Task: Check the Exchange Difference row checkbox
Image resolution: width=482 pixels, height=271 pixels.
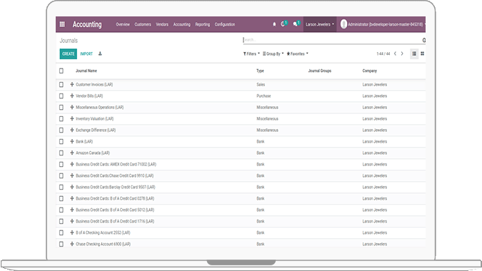Action: pos(61,130)
